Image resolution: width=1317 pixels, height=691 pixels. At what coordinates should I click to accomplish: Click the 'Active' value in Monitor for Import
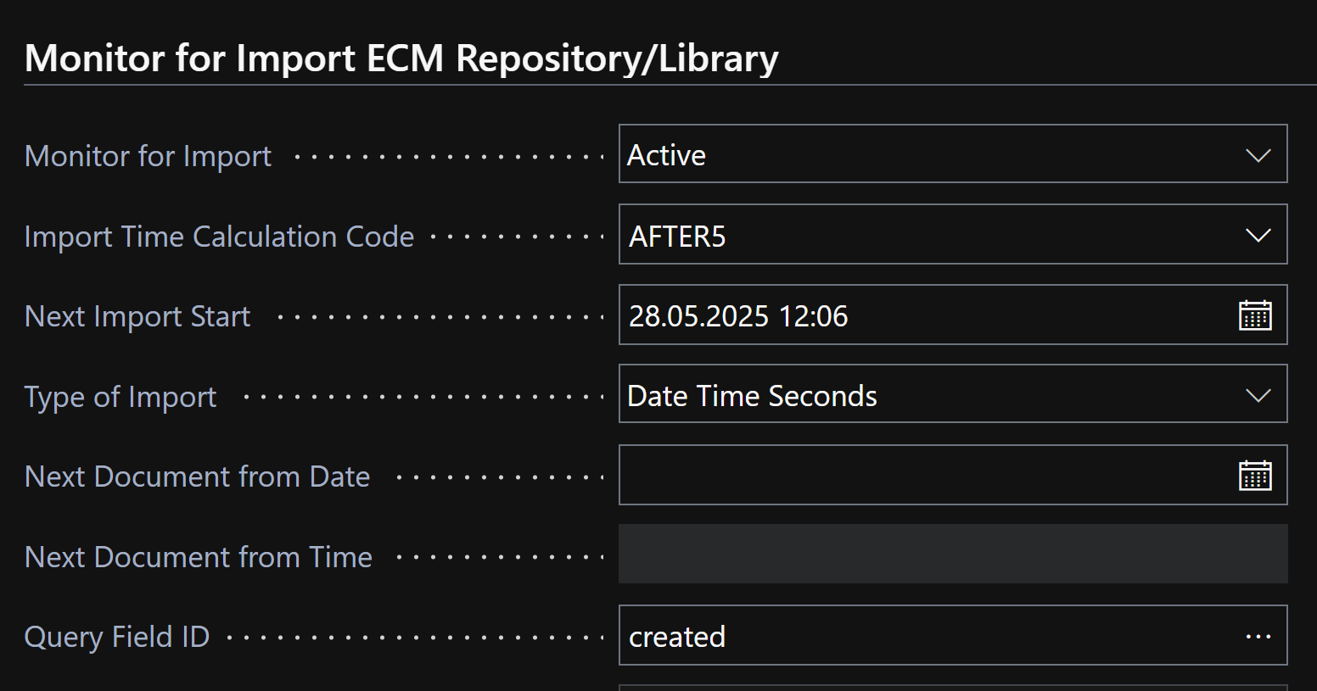(x=666, y=155)
